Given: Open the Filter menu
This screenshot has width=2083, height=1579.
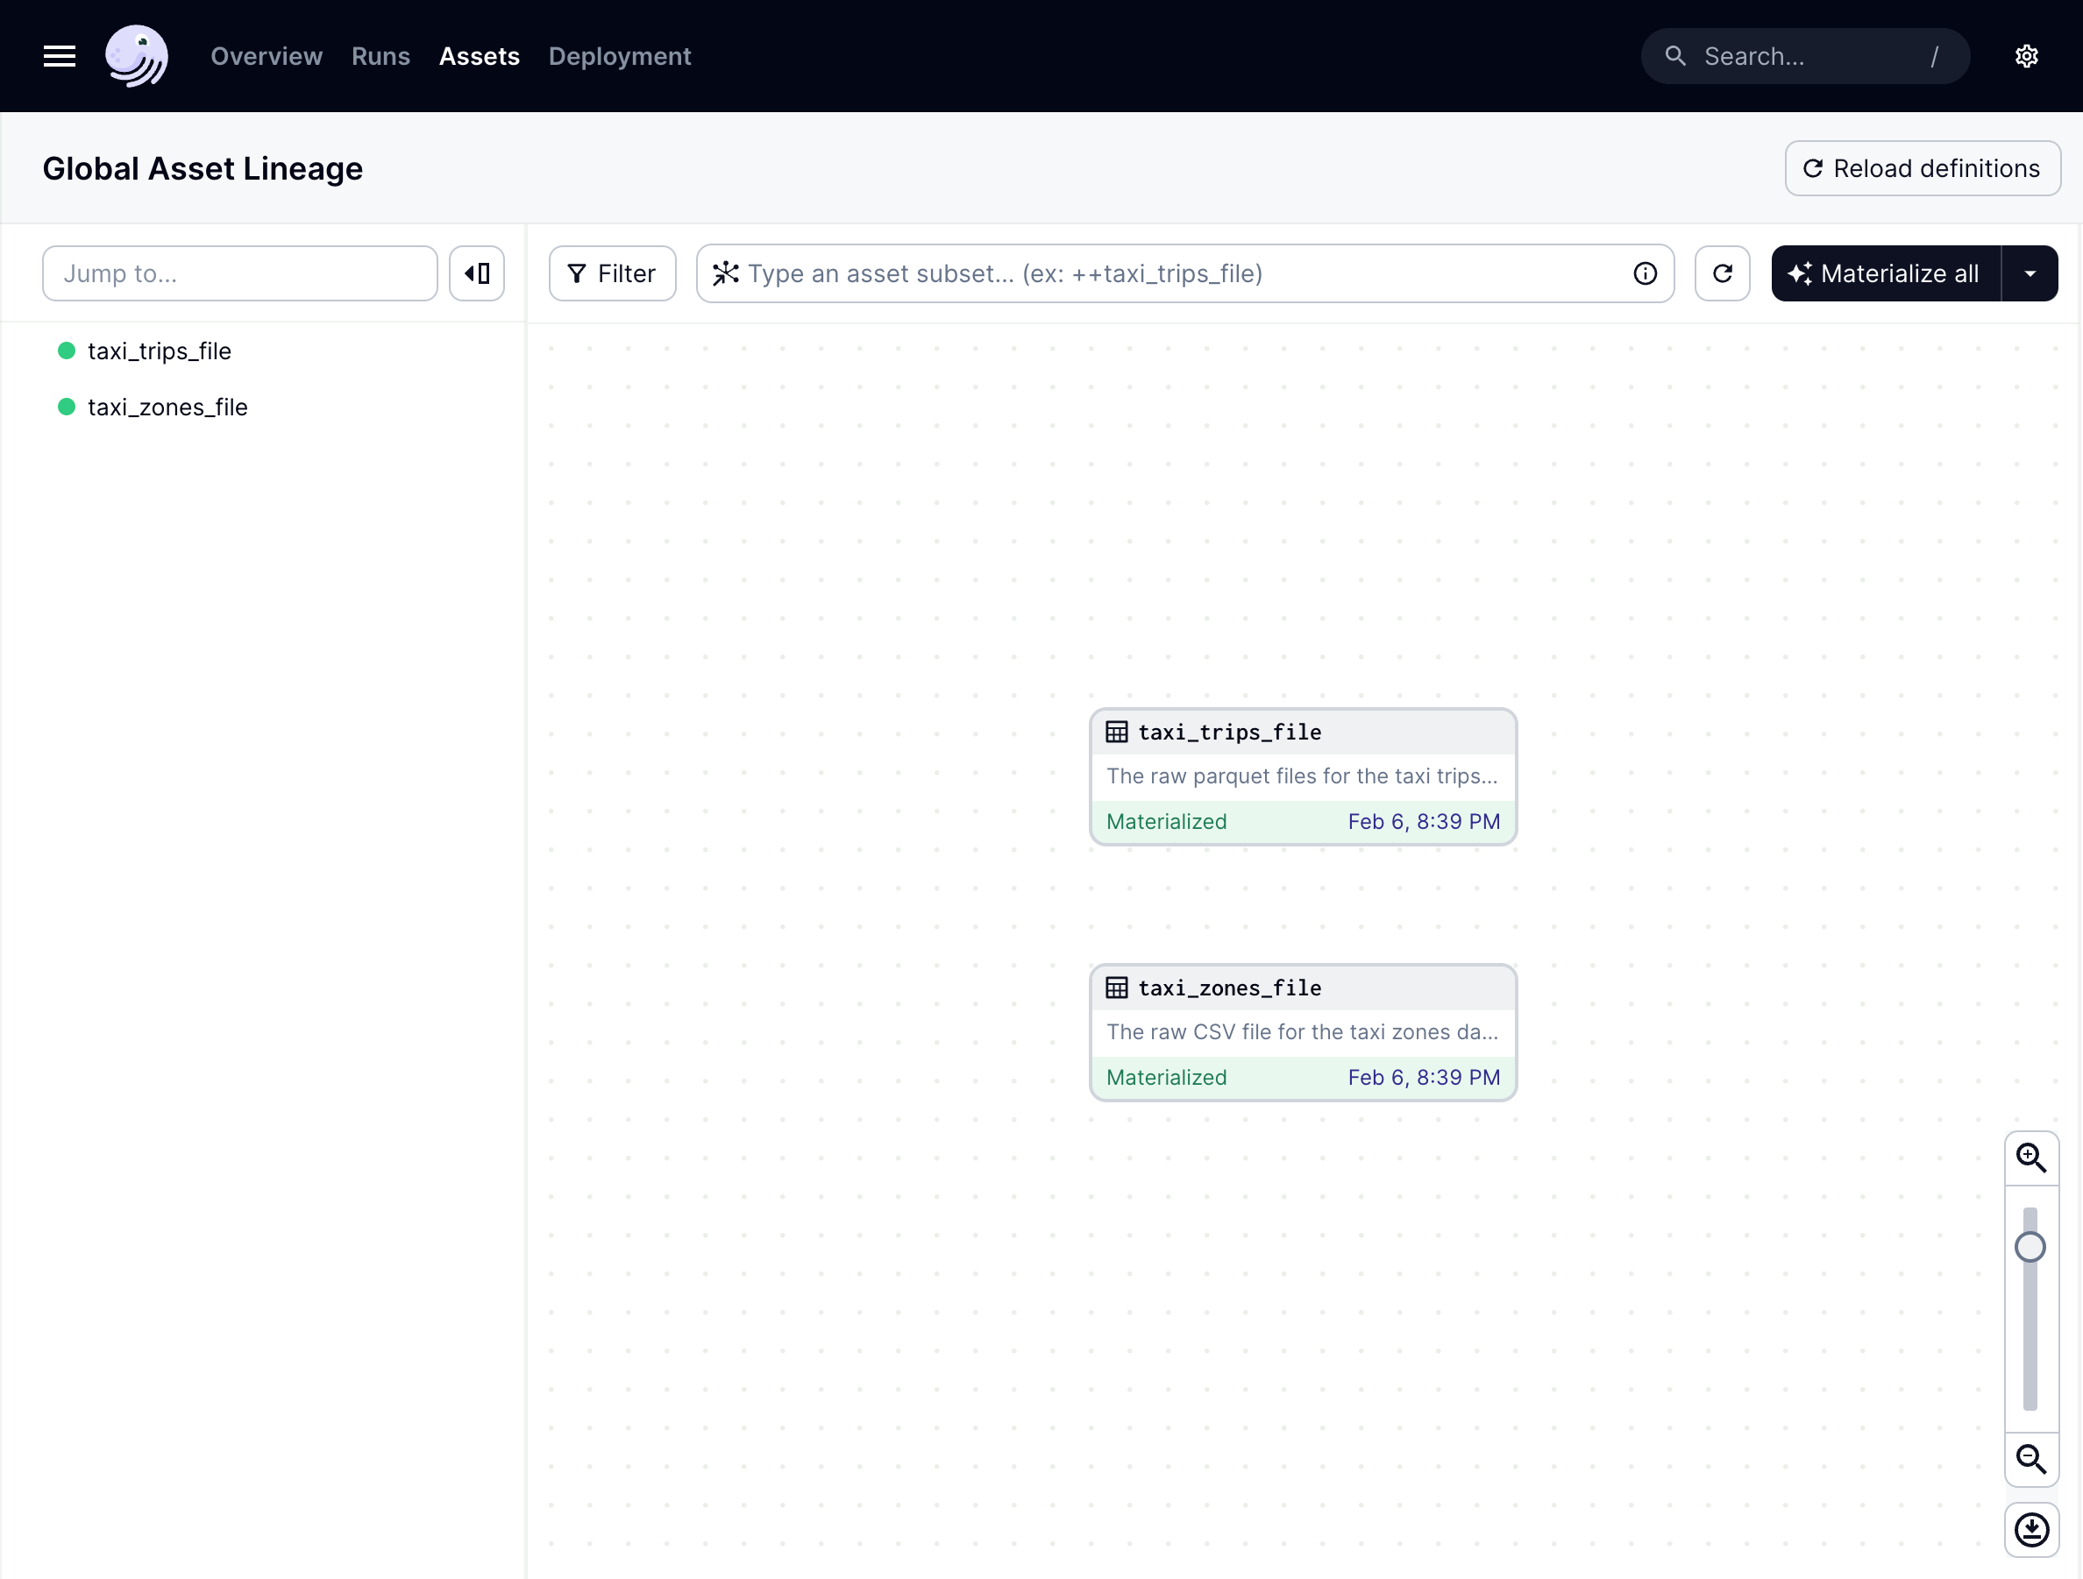Looking at the screenshot, I should coord(612,274).
